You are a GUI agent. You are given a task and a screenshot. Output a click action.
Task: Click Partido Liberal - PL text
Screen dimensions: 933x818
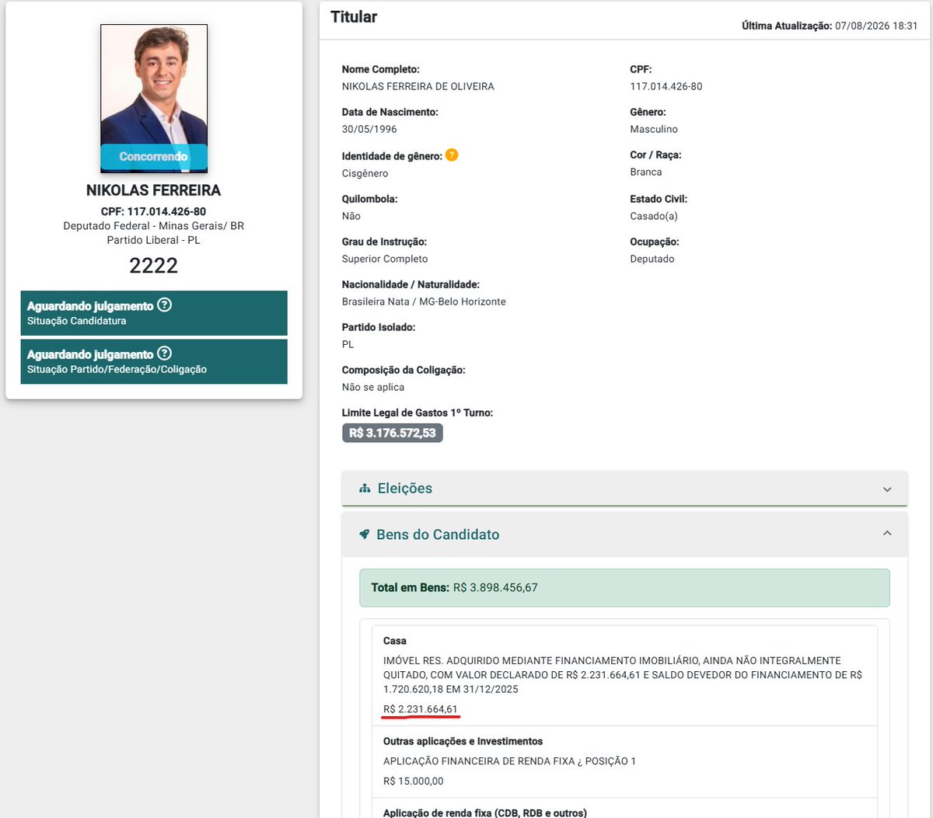point(154,240)
